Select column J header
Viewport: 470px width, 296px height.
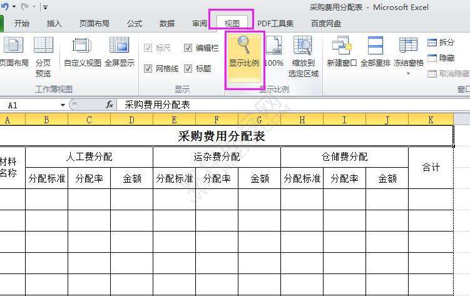(x=387, y=120)
